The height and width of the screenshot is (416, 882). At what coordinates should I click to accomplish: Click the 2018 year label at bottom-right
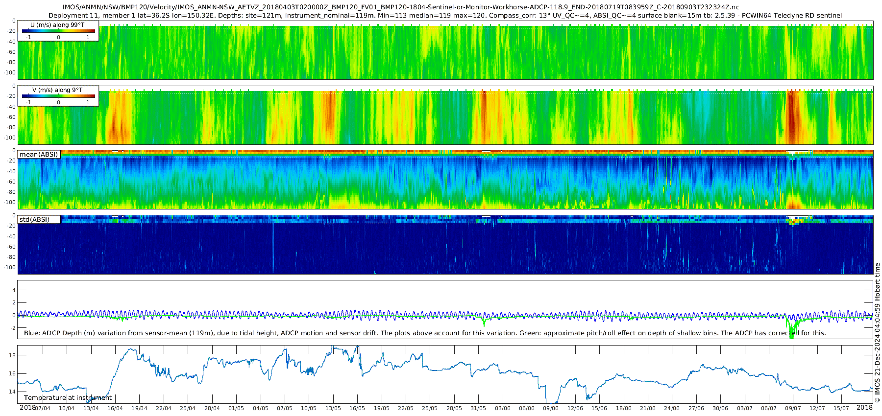coord(864,408)
